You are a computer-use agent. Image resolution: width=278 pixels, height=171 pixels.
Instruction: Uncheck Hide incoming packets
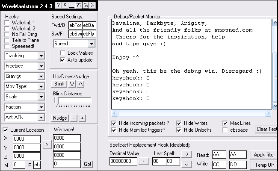point(114,123)
